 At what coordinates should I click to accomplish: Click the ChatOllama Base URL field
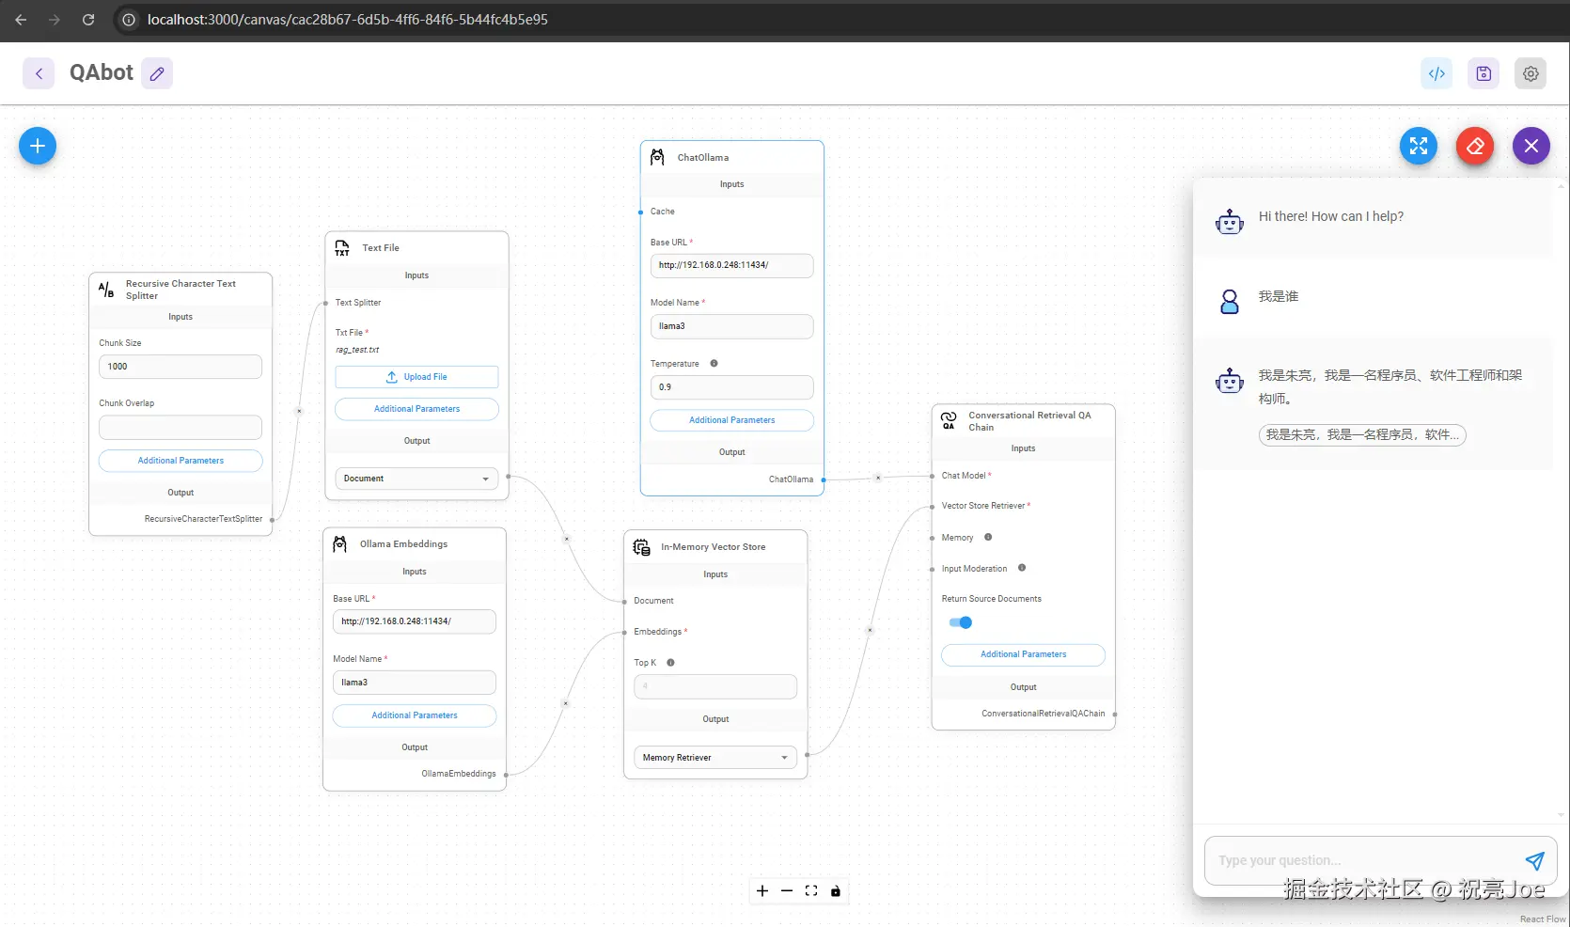(731, 265)
